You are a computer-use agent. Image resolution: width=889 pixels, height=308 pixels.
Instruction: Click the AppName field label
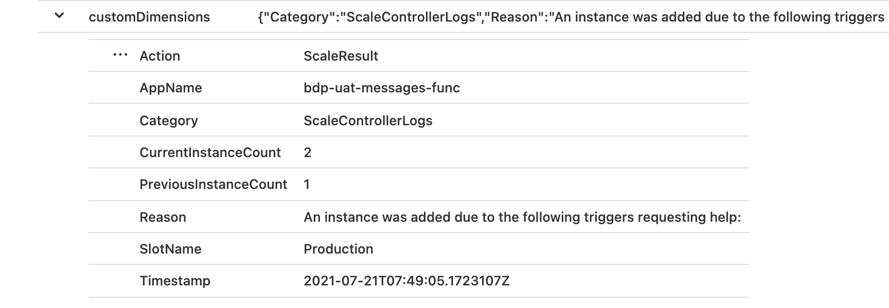point(170,88)
